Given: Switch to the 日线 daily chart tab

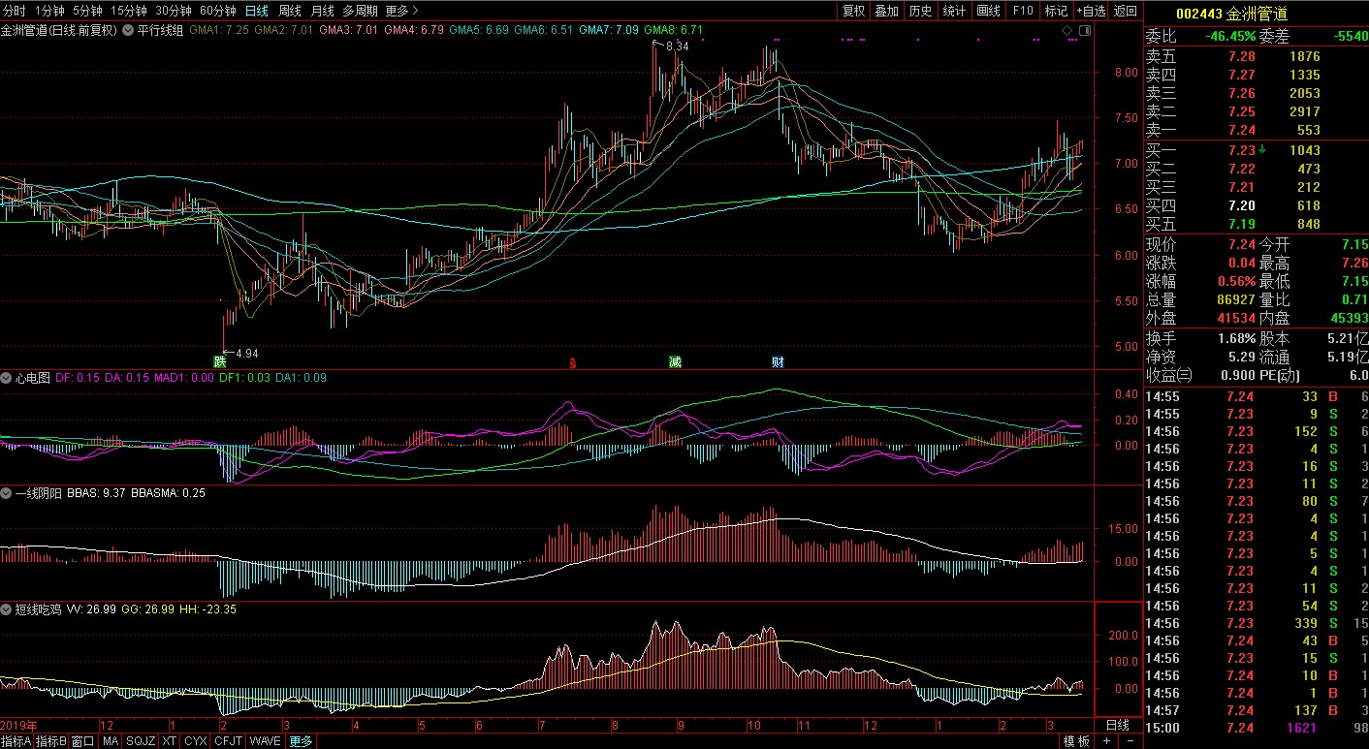Looking at the screenshot, I should pyautogui.click(x=256, y=11).
